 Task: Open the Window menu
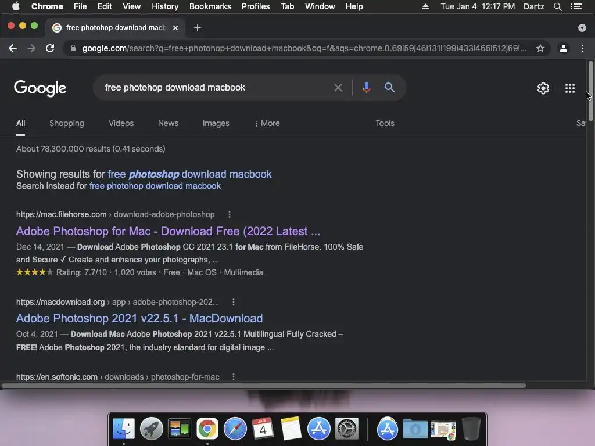click(x=320, y=6)
